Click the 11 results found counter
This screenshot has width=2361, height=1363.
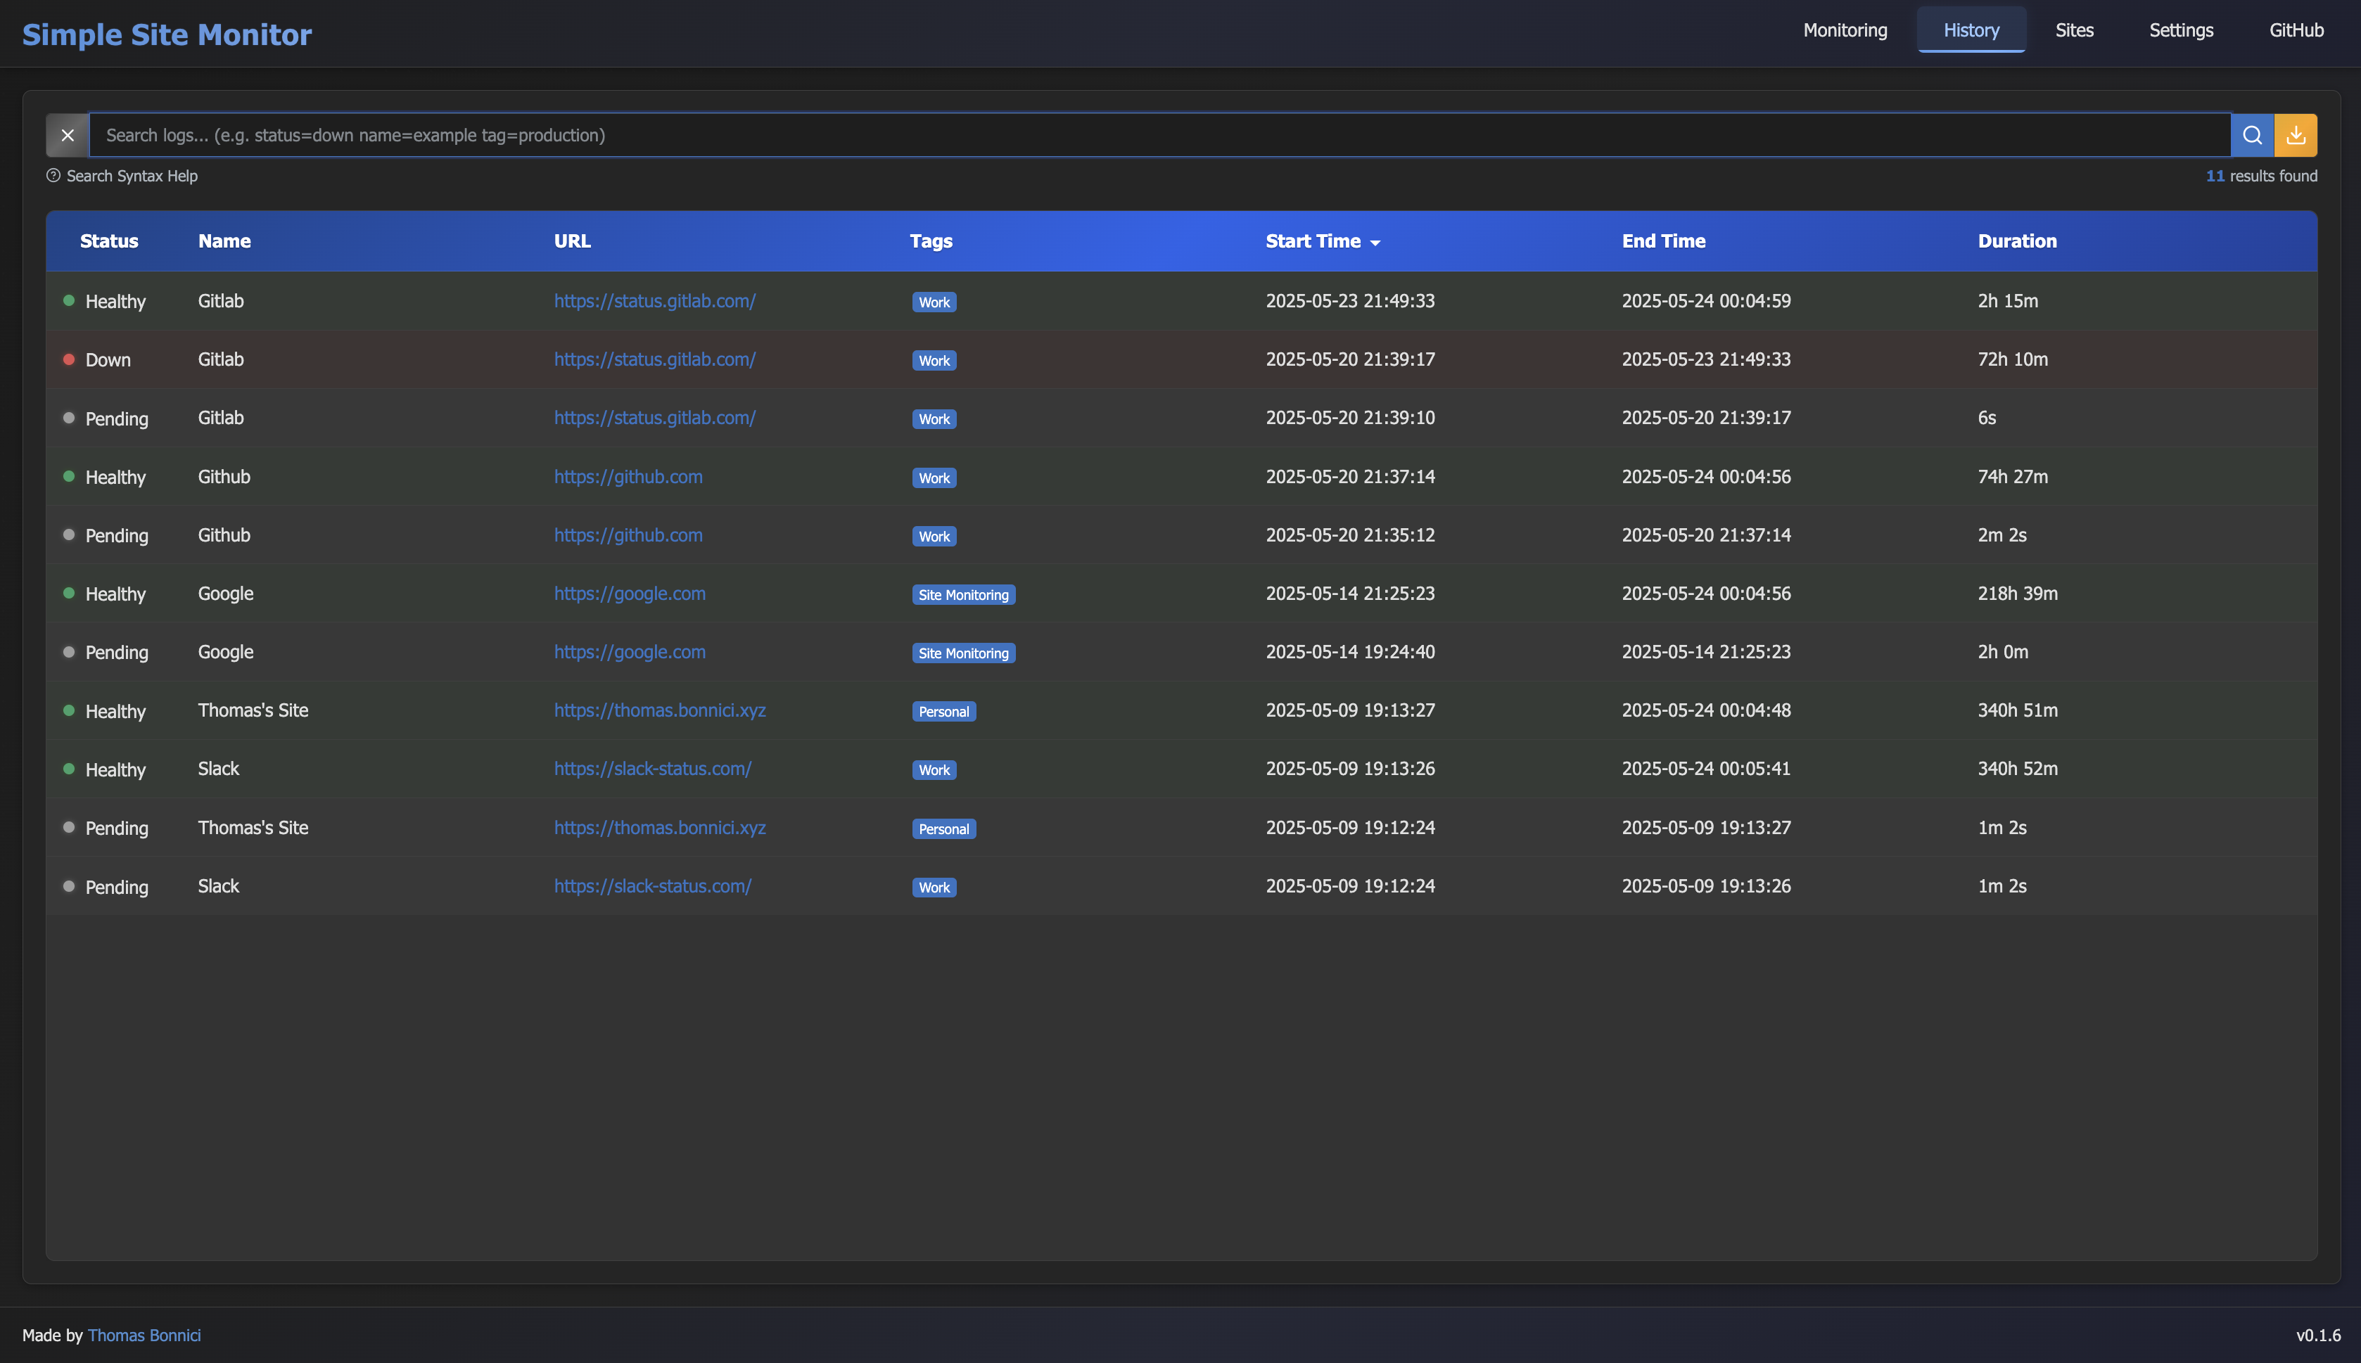(2261, 176)
